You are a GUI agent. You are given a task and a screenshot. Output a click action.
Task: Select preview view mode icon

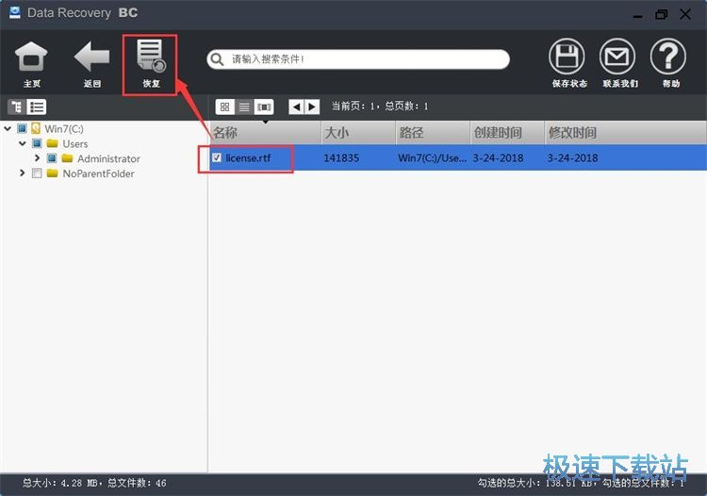(264, 107)
